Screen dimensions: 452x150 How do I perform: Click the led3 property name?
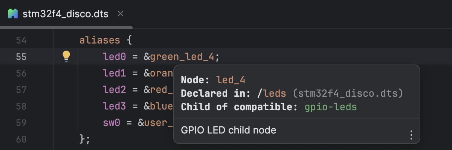(115, 106)
